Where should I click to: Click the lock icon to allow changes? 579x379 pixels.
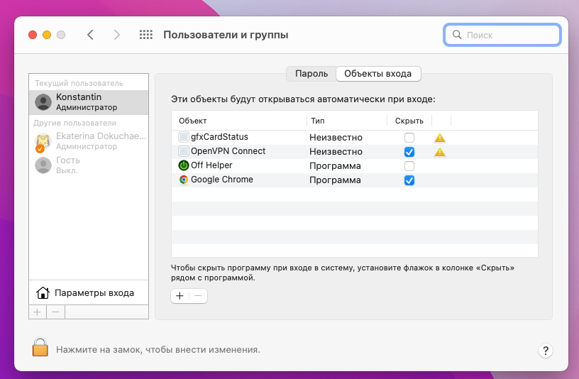tap(40, 348)
